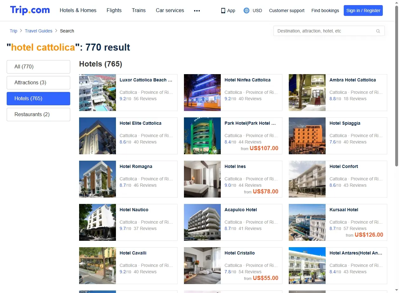Click Kursaal Hotel 57 Reviews text
399x293 pixels.
(x=355, y=228)
